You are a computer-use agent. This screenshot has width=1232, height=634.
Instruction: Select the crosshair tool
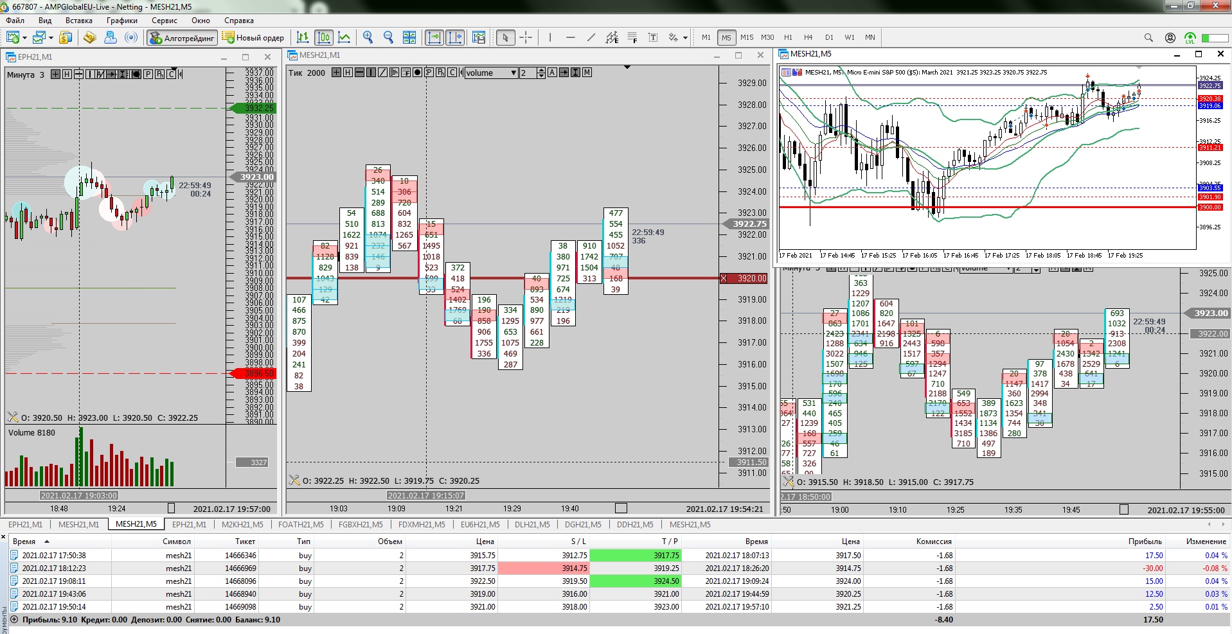pyautogui.click(x=526, y=37)
